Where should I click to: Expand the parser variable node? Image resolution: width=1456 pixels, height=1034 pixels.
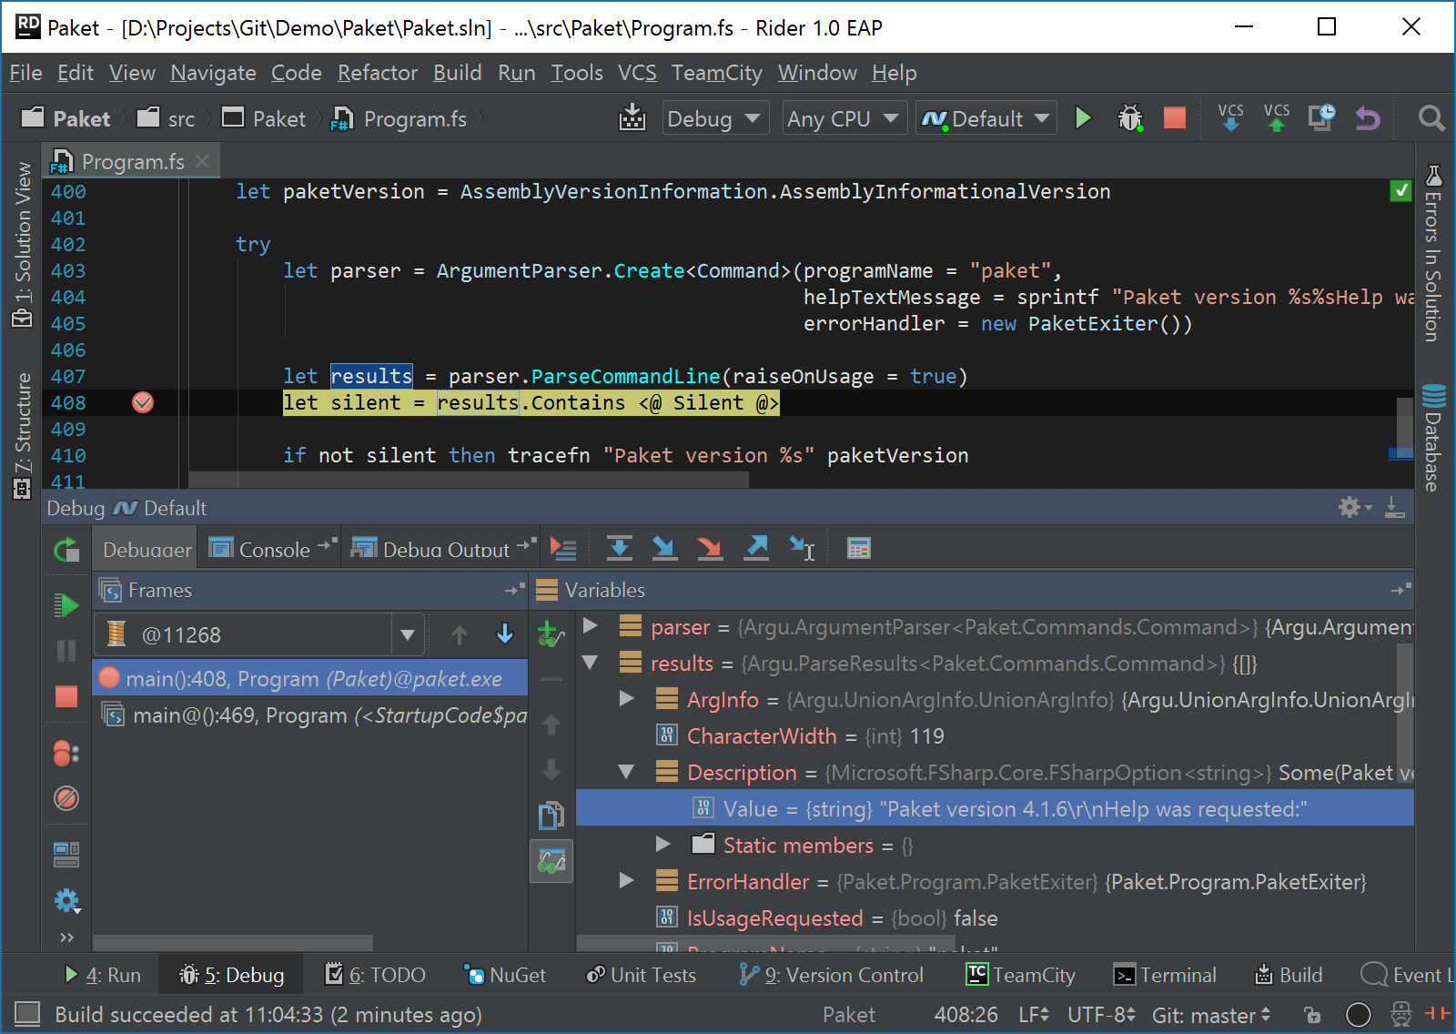[x=590, y=626]
